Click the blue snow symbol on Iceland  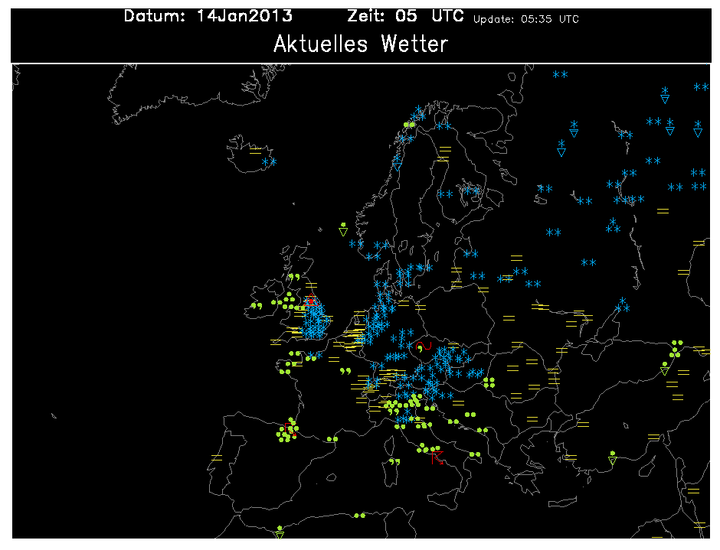269,162
